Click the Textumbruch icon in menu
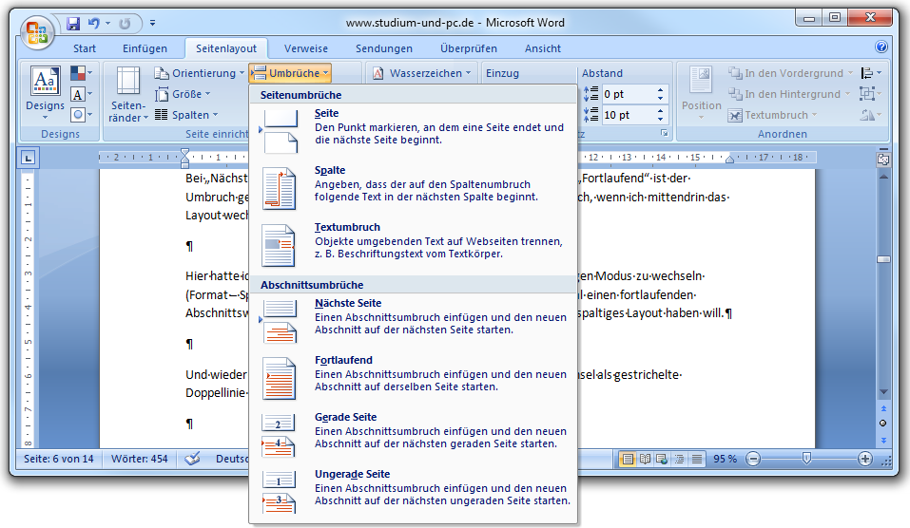Viewport: 910px width, 528px height. coord(280,245)
